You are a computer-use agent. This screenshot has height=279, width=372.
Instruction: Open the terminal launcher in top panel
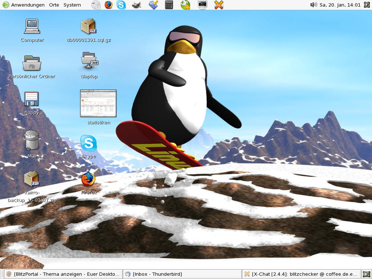click(202, 5)
